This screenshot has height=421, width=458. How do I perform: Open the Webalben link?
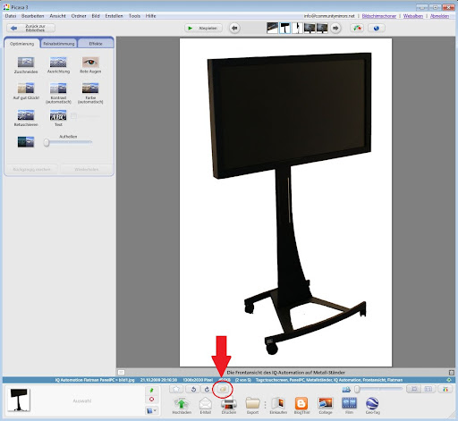point(413,16)
